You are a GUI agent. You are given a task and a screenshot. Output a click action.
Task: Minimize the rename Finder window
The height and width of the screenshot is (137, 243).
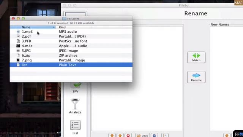[x=18, y=19]
